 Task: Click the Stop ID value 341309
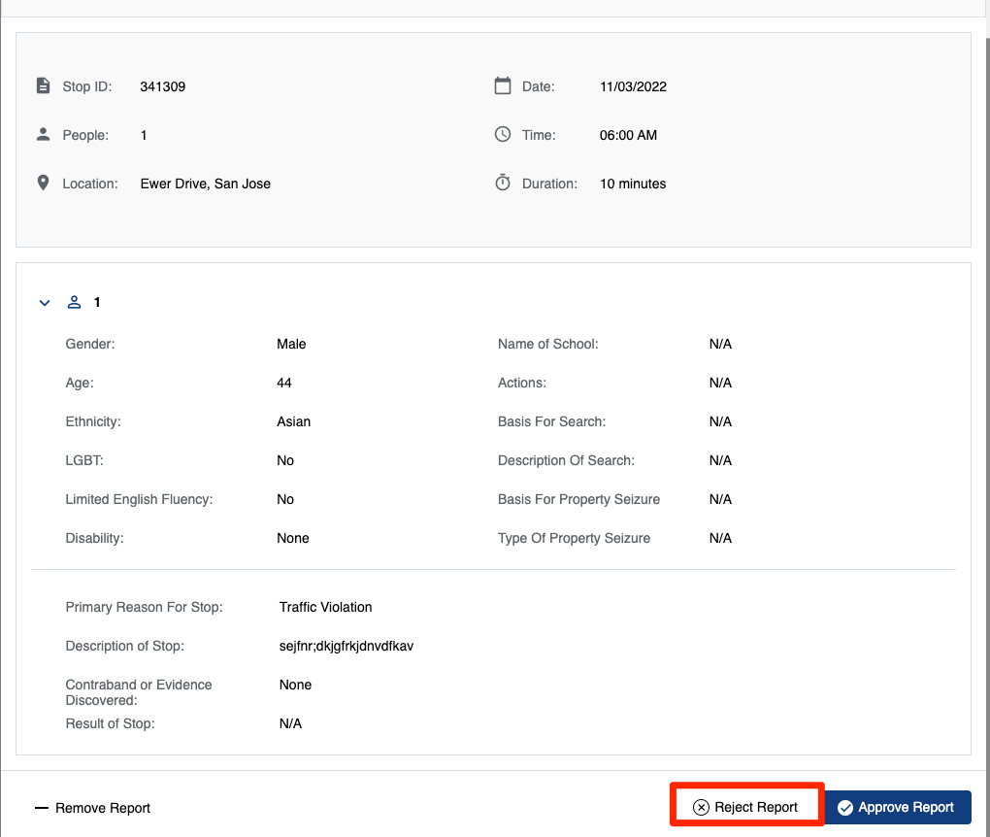pyautogui.click(x=161, y=85)
